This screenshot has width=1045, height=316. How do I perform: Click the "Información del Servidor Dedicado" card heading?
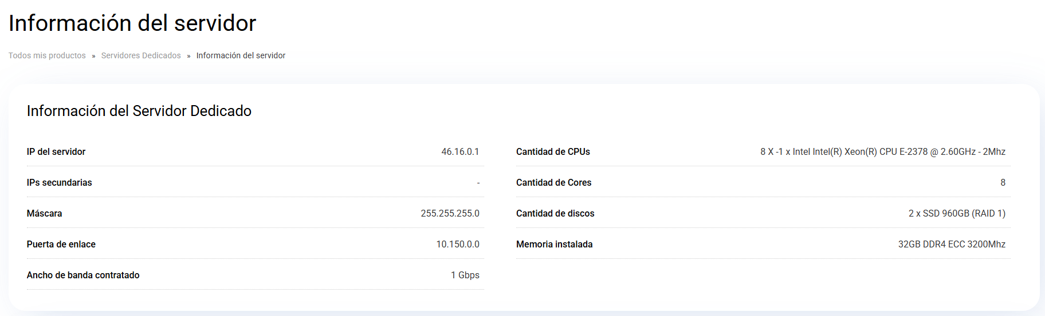(139, 111)
